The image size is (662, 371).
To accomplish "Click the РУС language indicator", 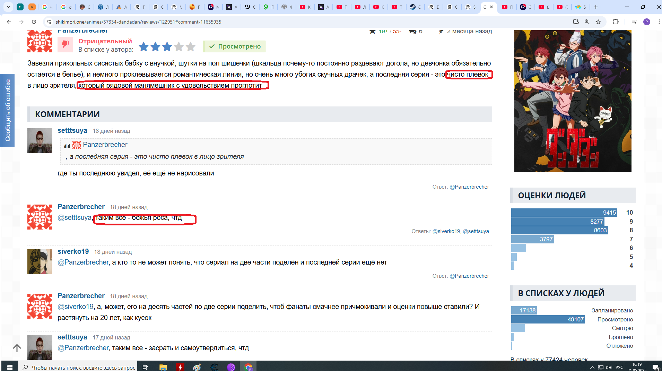I will [x=619, y=368].
